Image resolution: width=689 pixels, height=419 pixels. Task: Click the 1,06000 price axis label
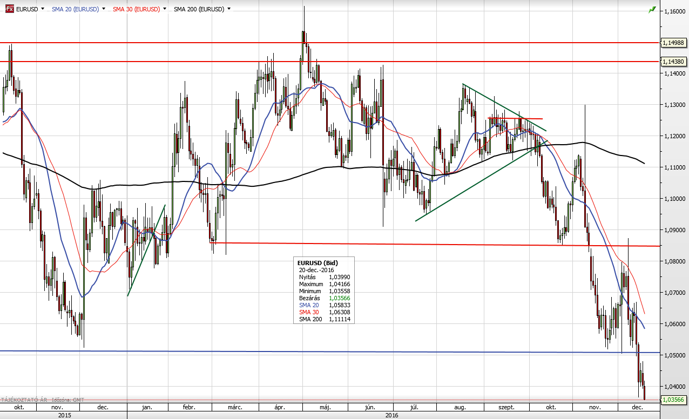point(674,324)
